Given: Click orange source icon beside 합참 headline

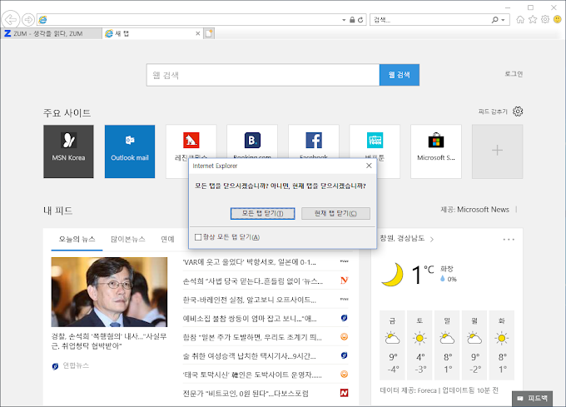Looking at the screenshot, I should tap(345, 336).
